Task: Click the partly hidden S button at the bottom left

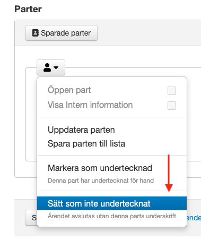Action: tap(31, 218)
